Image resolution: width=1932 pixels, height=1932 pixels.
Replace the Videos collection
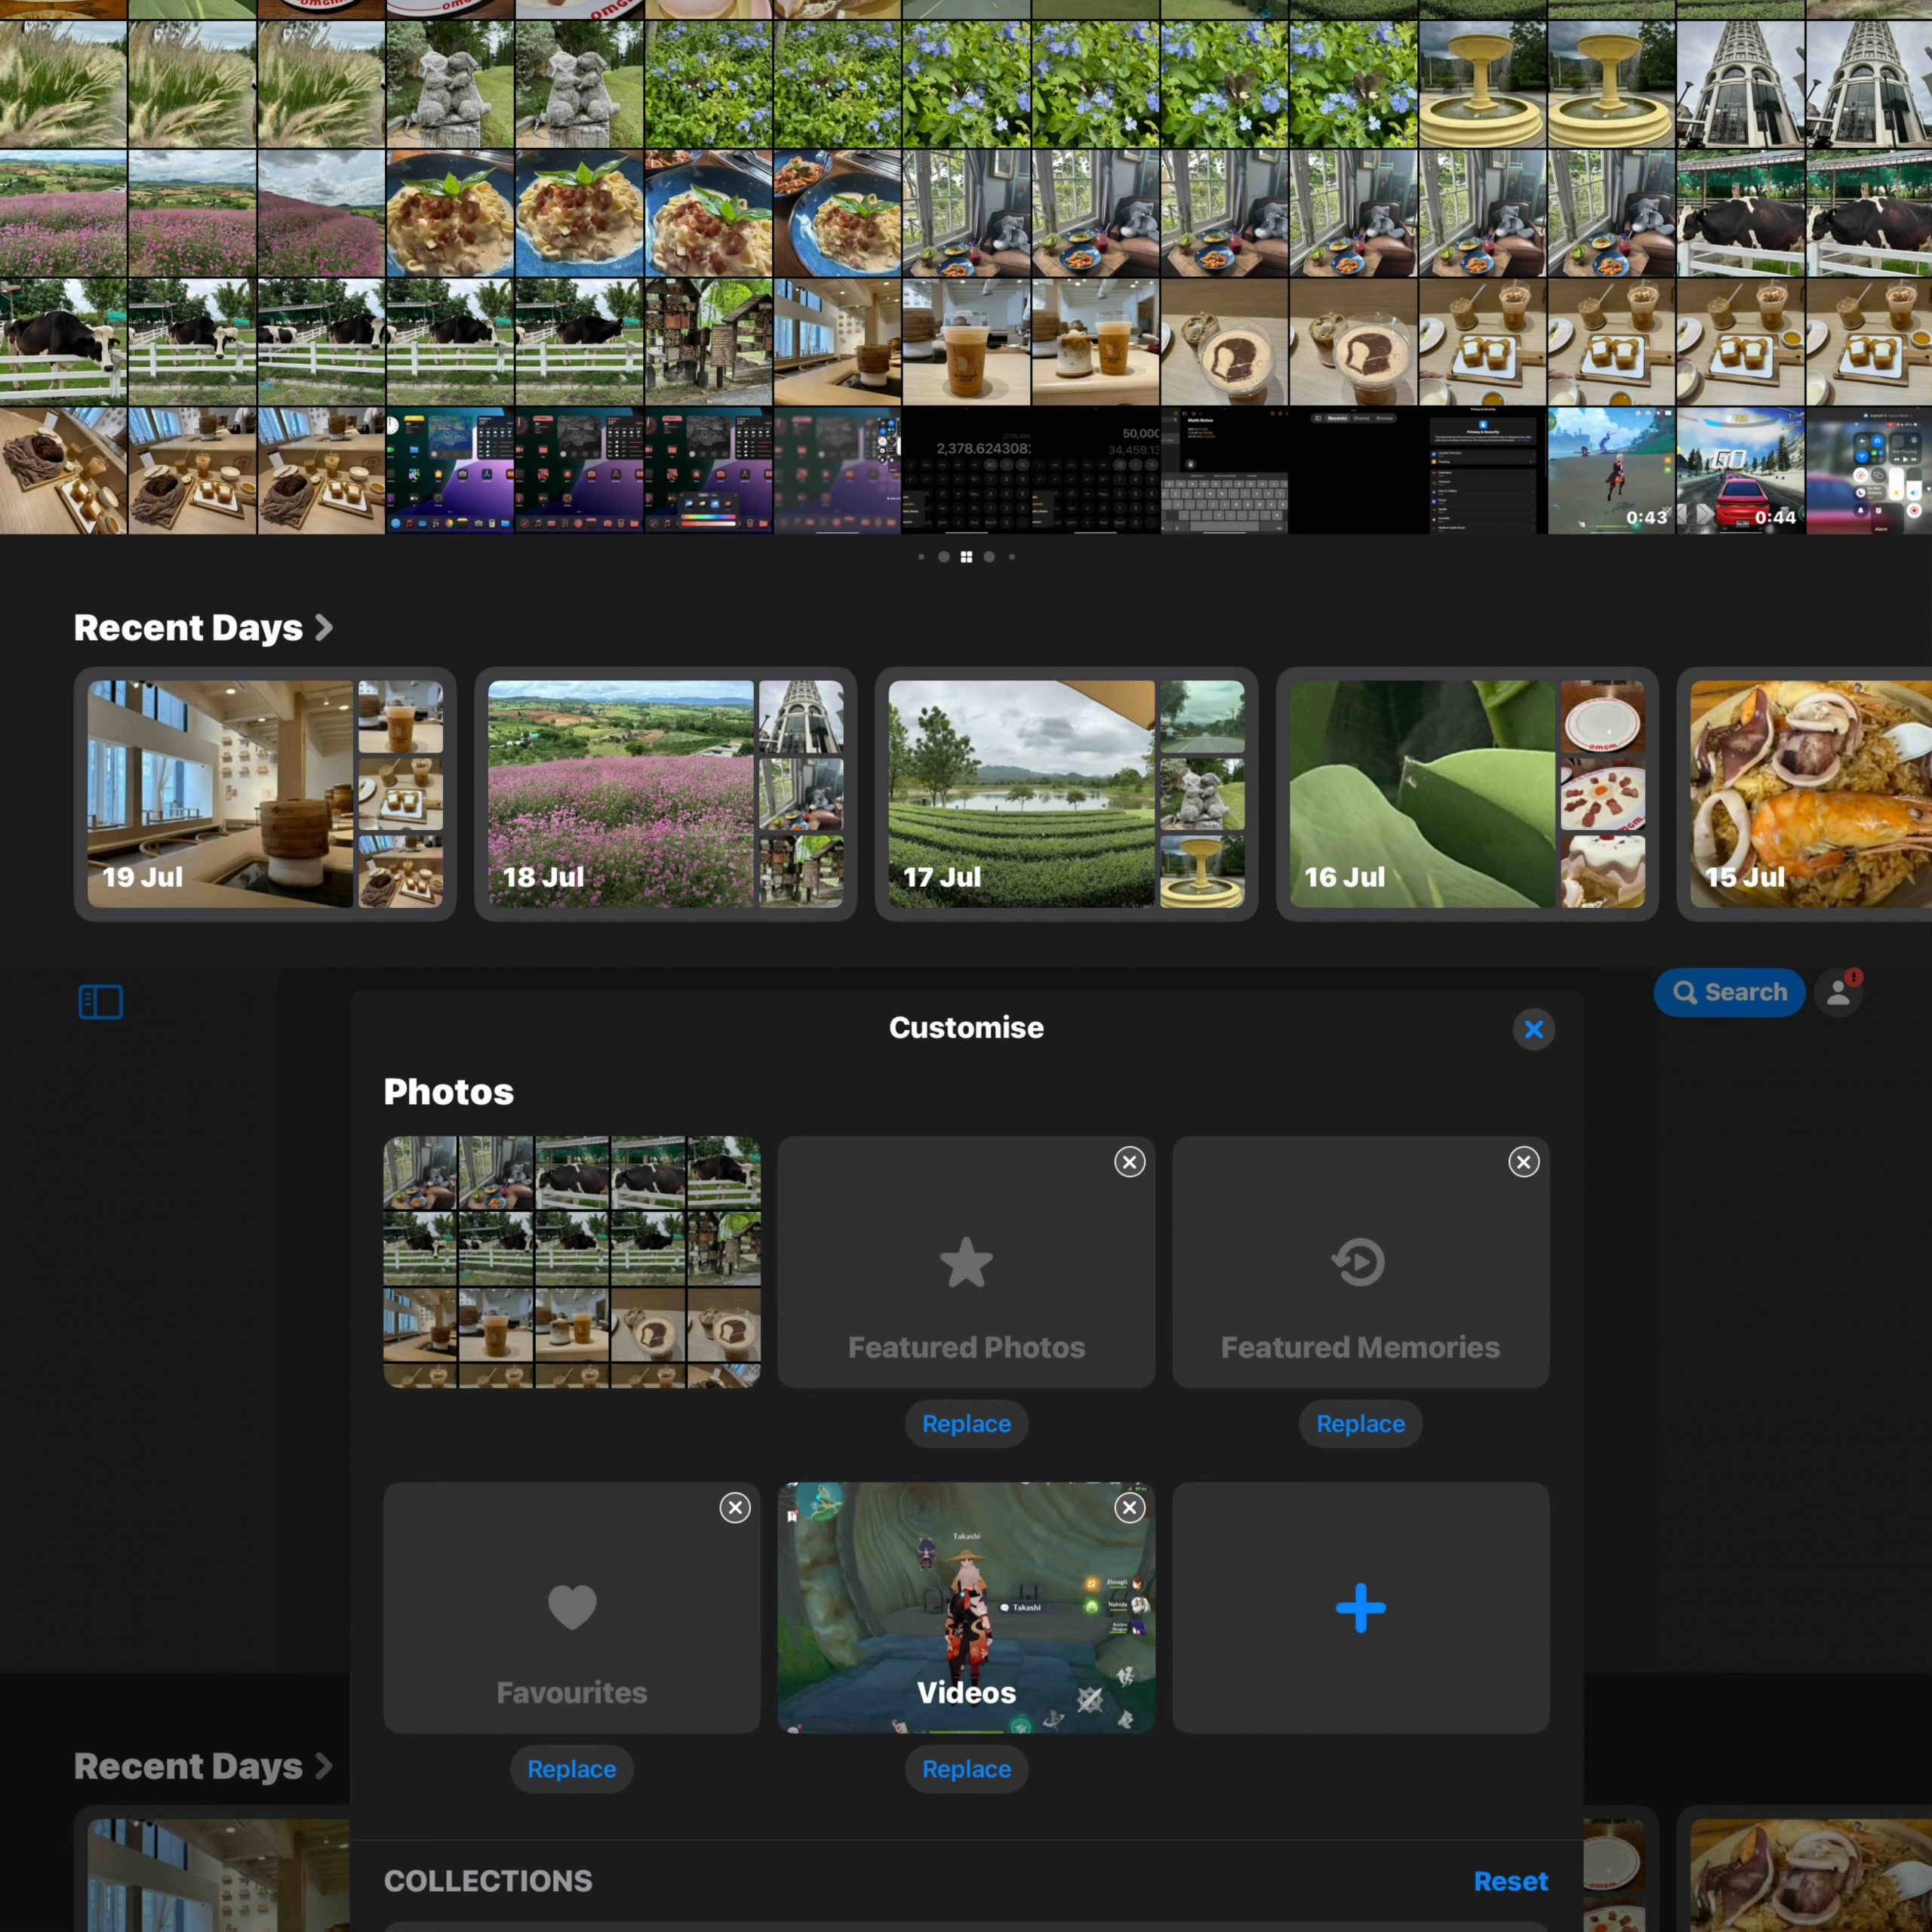coord(966,1769)
